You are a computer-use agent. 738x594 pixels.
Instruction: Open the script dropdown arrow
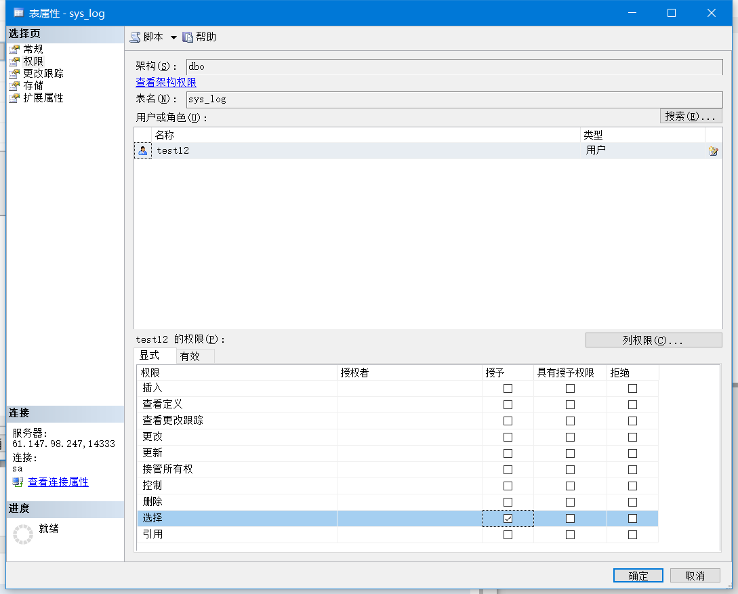[x=173, y=38]
